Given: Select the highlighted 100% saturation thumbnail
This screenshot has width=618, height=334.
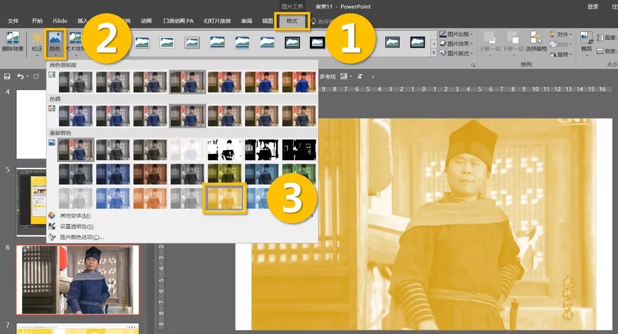Looking at the screenshot, I should 187,82.
